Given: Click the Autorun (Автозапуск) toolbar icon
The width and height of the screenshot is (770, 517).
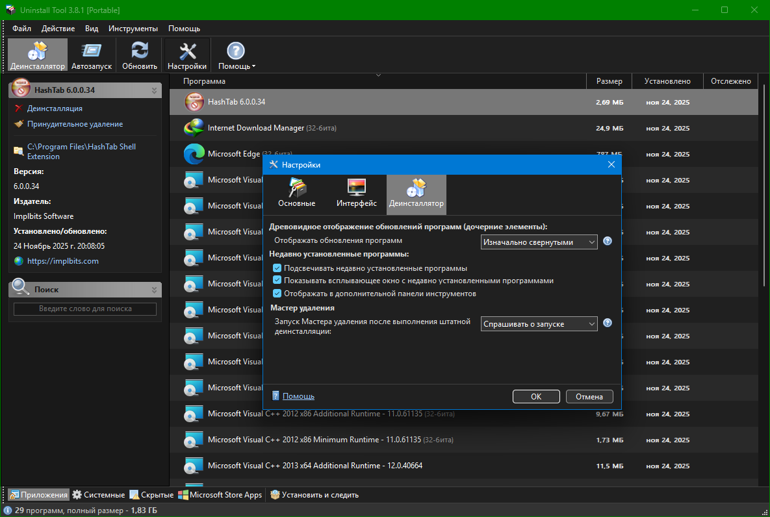Looking at the screenshot, I should 92,52.
